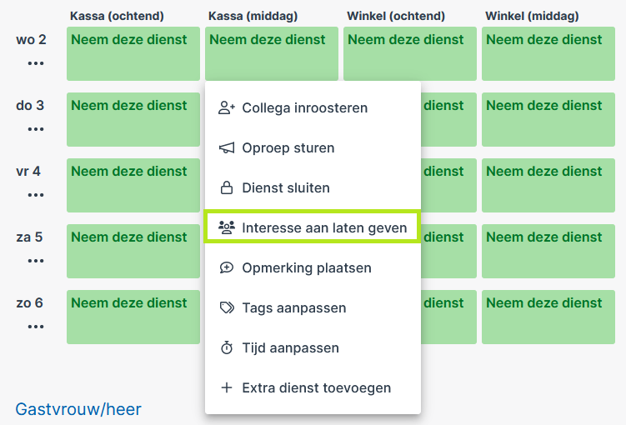Image resolution: width=626 pixels, height=425 pixels.
Task: Click the person-plus icon for Collega inroosteren
Action: tap(227, 107)
